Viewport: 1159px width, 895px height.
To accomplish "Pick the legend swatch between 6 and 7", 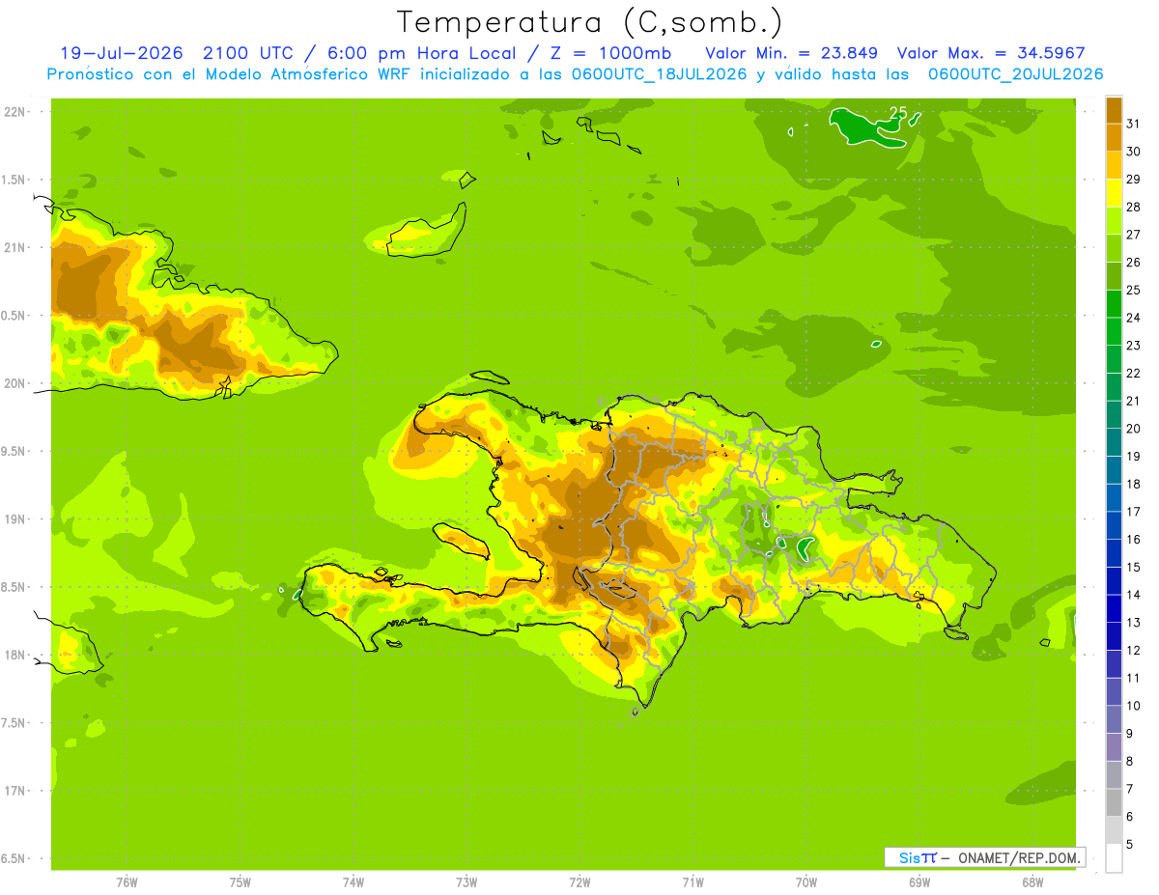I will click(1114, 802).
